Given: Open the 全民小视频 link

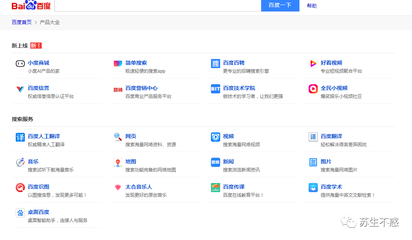Looking at the screenshot, I should coord(334,88).
